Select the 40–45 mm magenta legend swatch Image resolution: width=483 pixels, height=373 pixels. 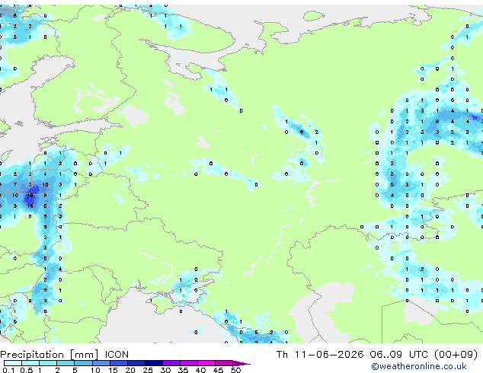[x=206, y=363]
